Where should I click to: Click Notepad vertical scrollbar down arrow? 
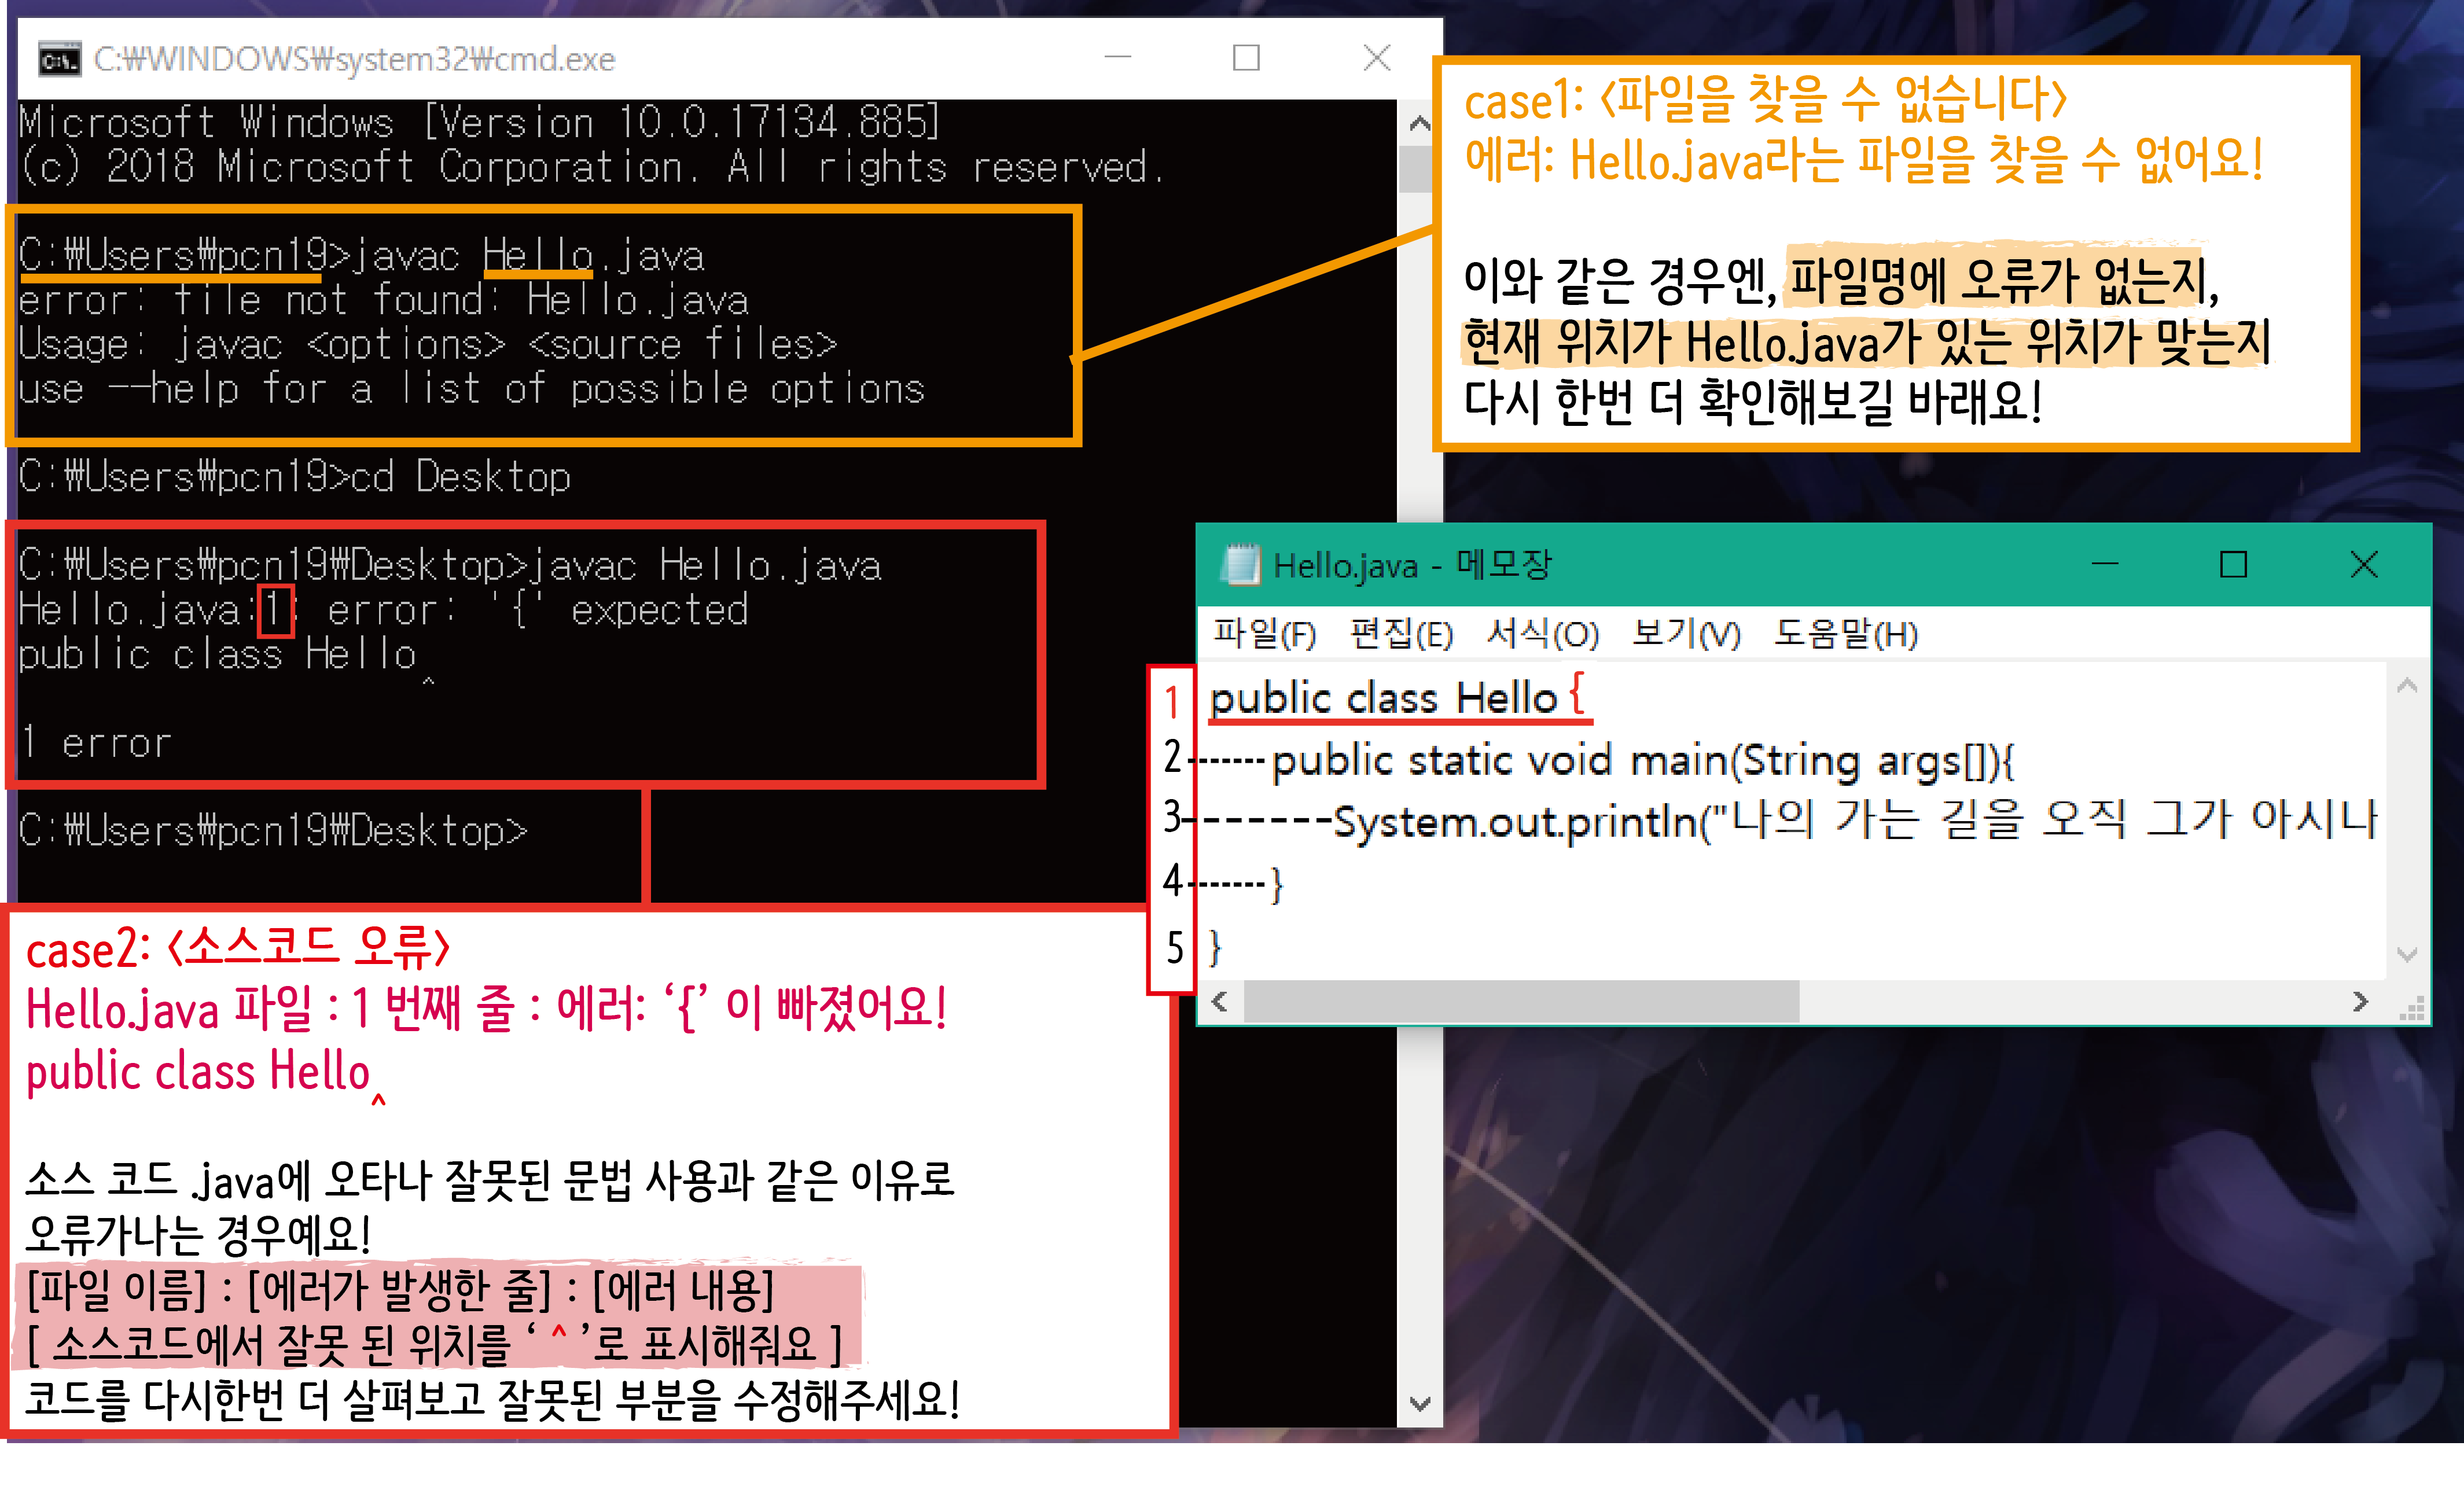coord(2407,955)
